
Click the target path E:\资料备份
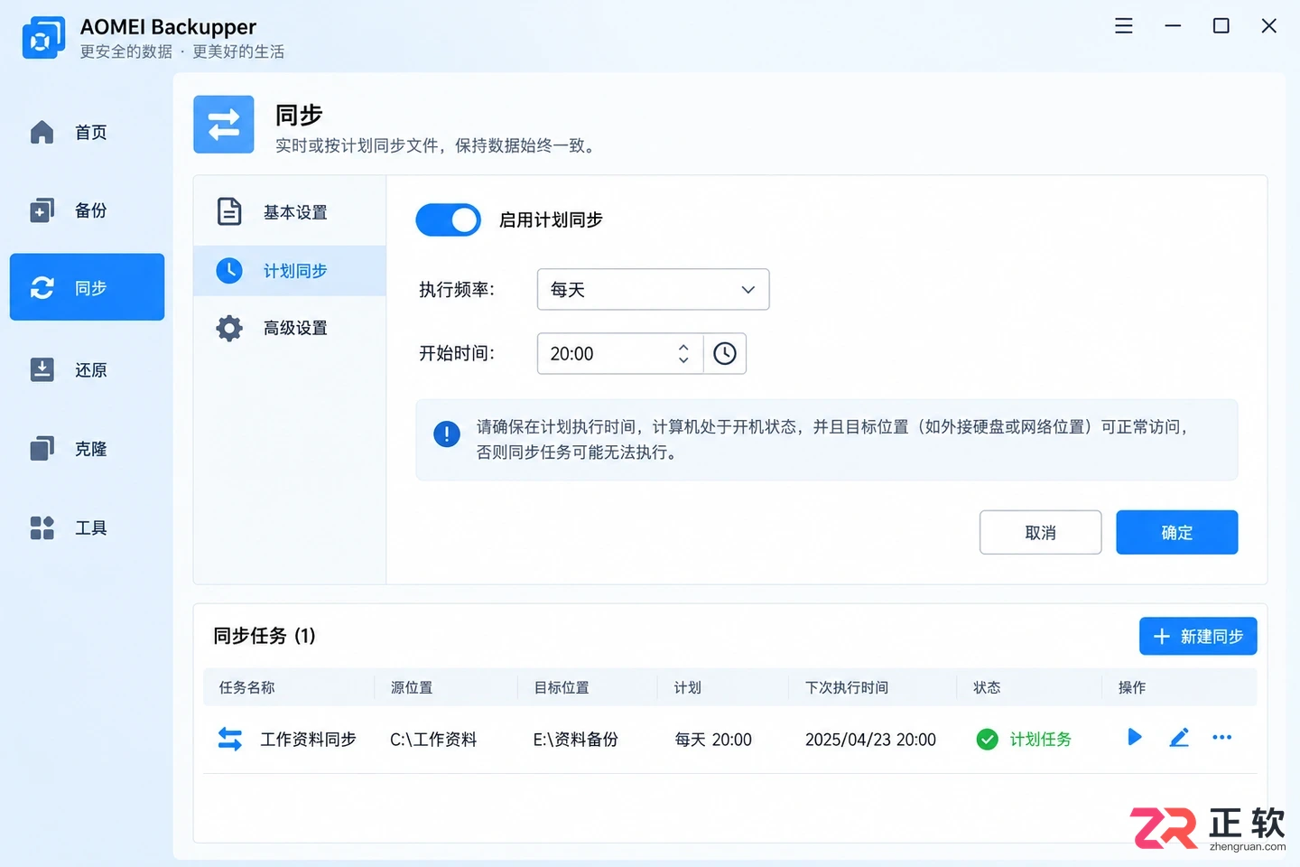pos(576,740)
